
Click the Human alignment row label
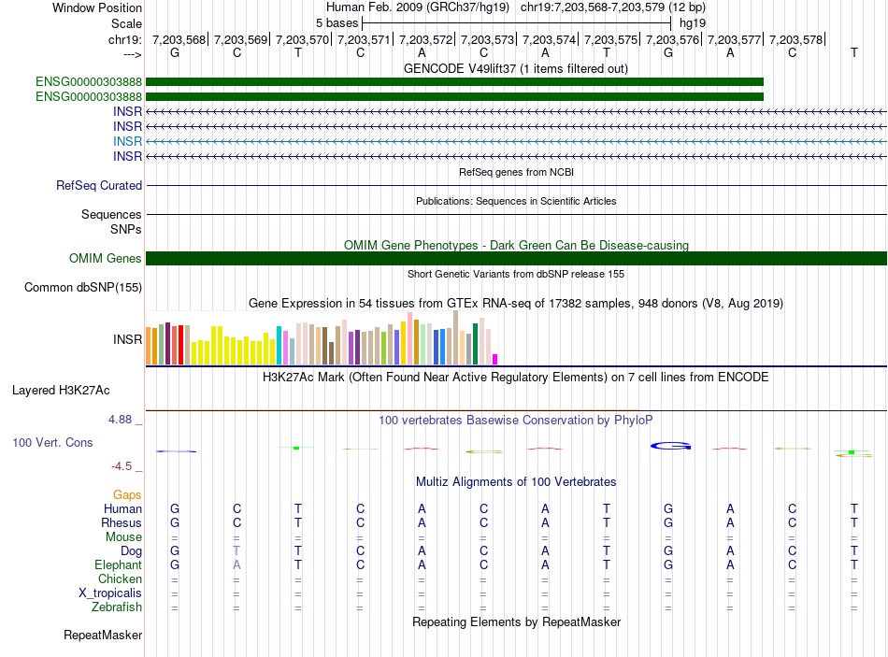point(122,508)
